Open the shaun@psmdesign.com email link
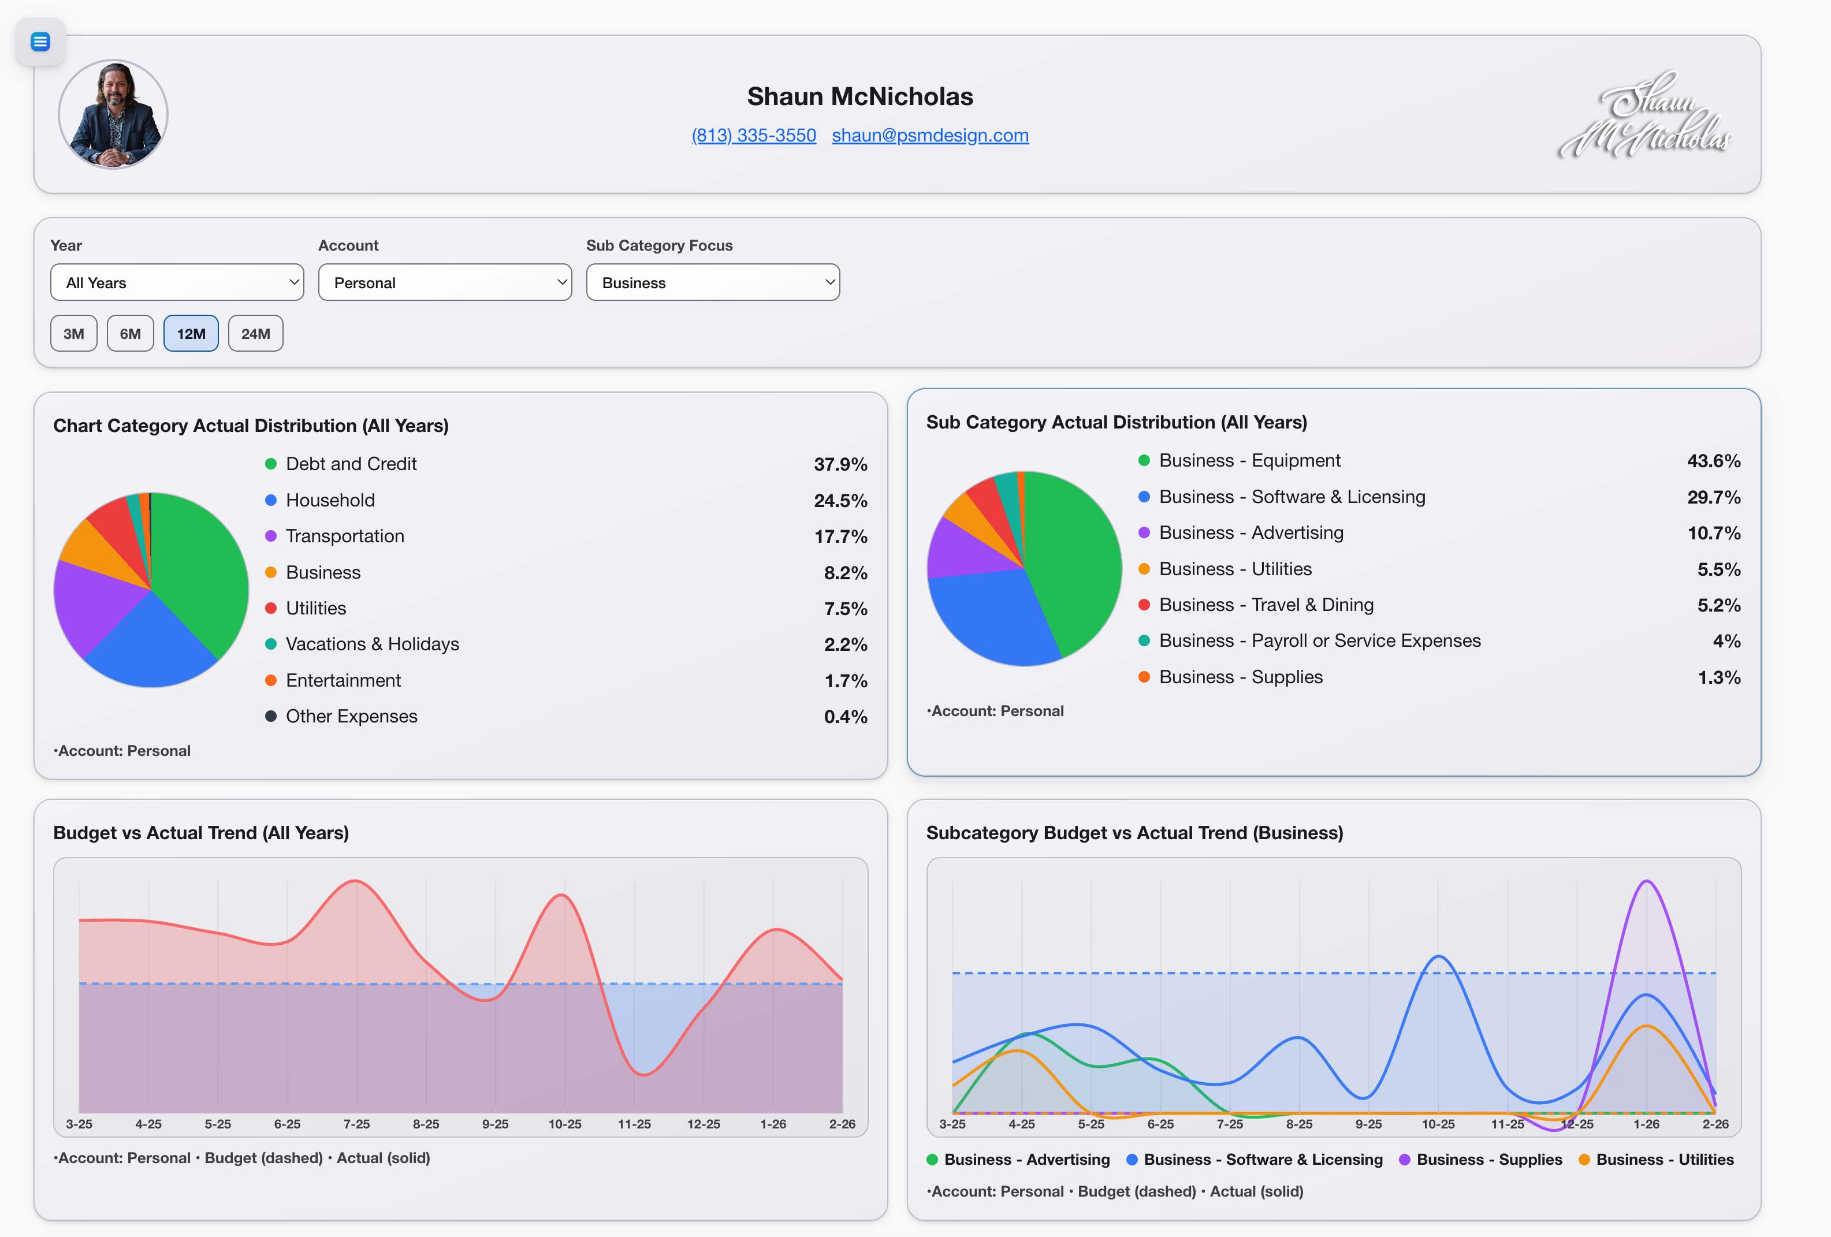This screenshot has width=1831, height=1237. (930, 135)
